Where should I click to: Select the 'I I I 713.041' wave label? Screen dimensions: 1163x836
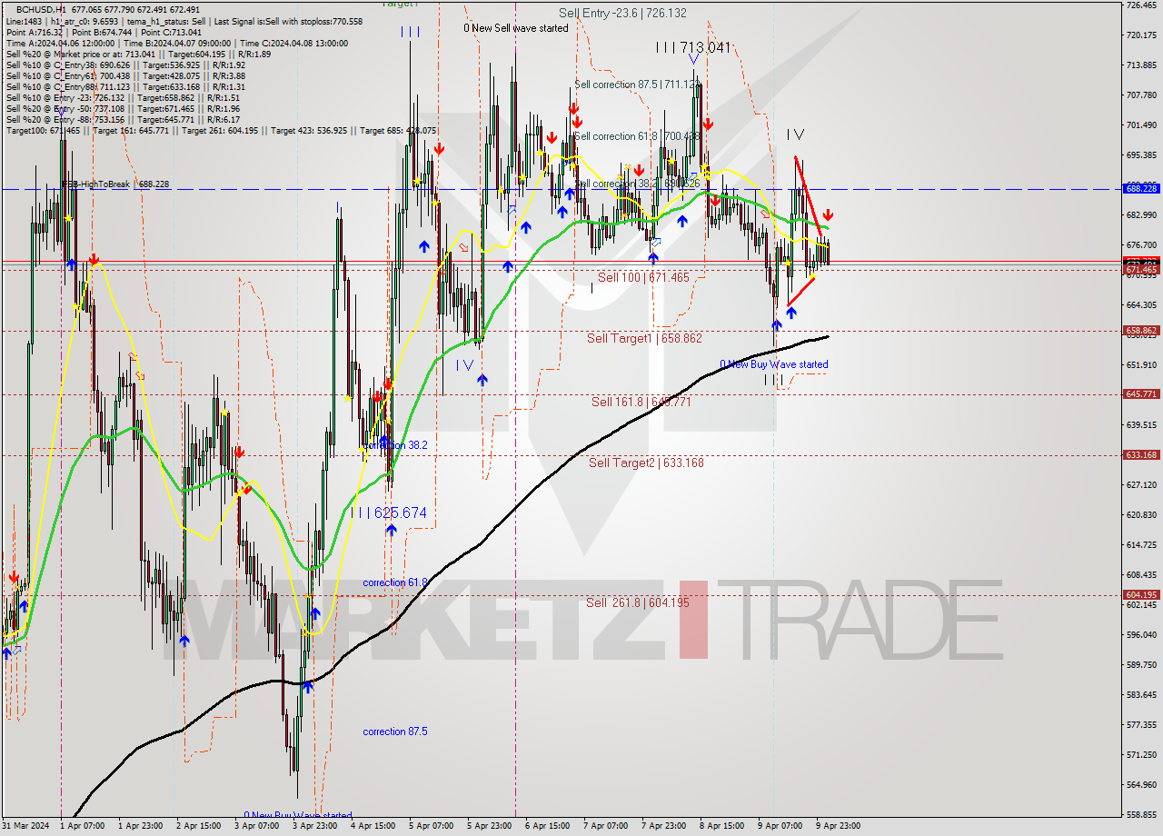tap(693, 47)
